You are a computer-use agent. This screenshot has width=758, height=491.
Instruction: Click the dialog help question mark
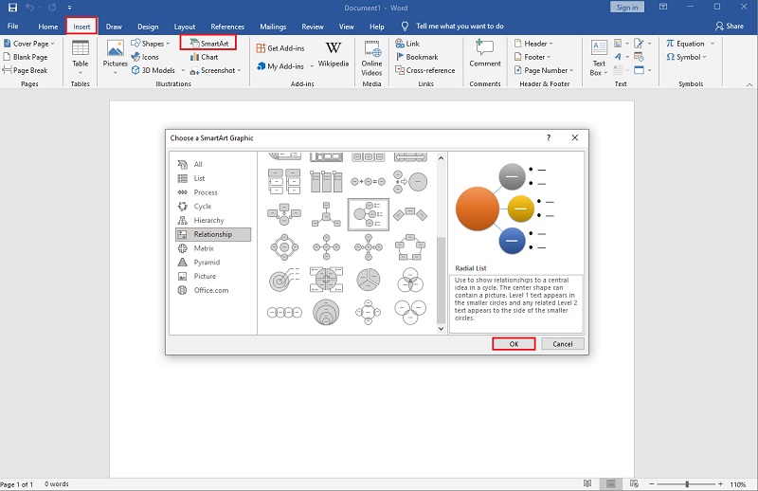(549, 137)
